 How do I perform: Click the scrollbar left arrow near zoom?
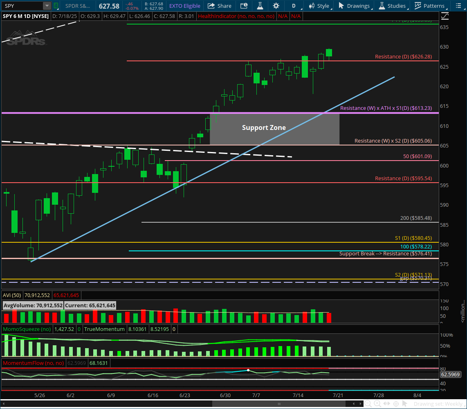pyautogui.click(x=354, y=404)
